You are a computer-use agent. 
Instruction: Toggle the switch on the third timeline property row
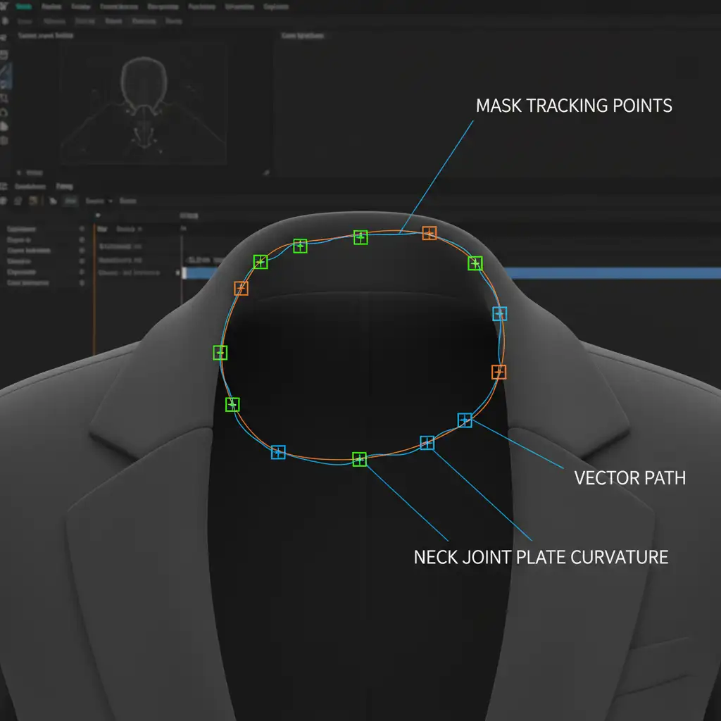click(82, 251)
